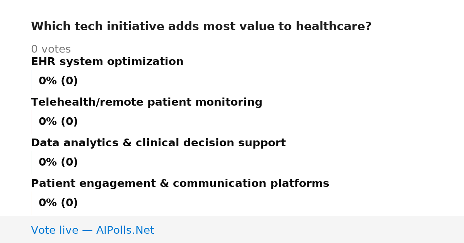Click the poll question heading
The width and height of the screenshot is (464, 243).
pyautogui.click(x=201, y=27)
